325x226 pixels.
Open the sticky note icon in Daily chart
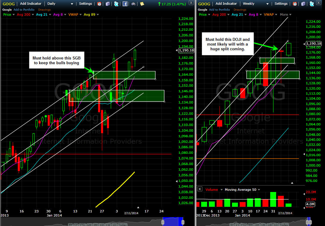click(142, 4)
